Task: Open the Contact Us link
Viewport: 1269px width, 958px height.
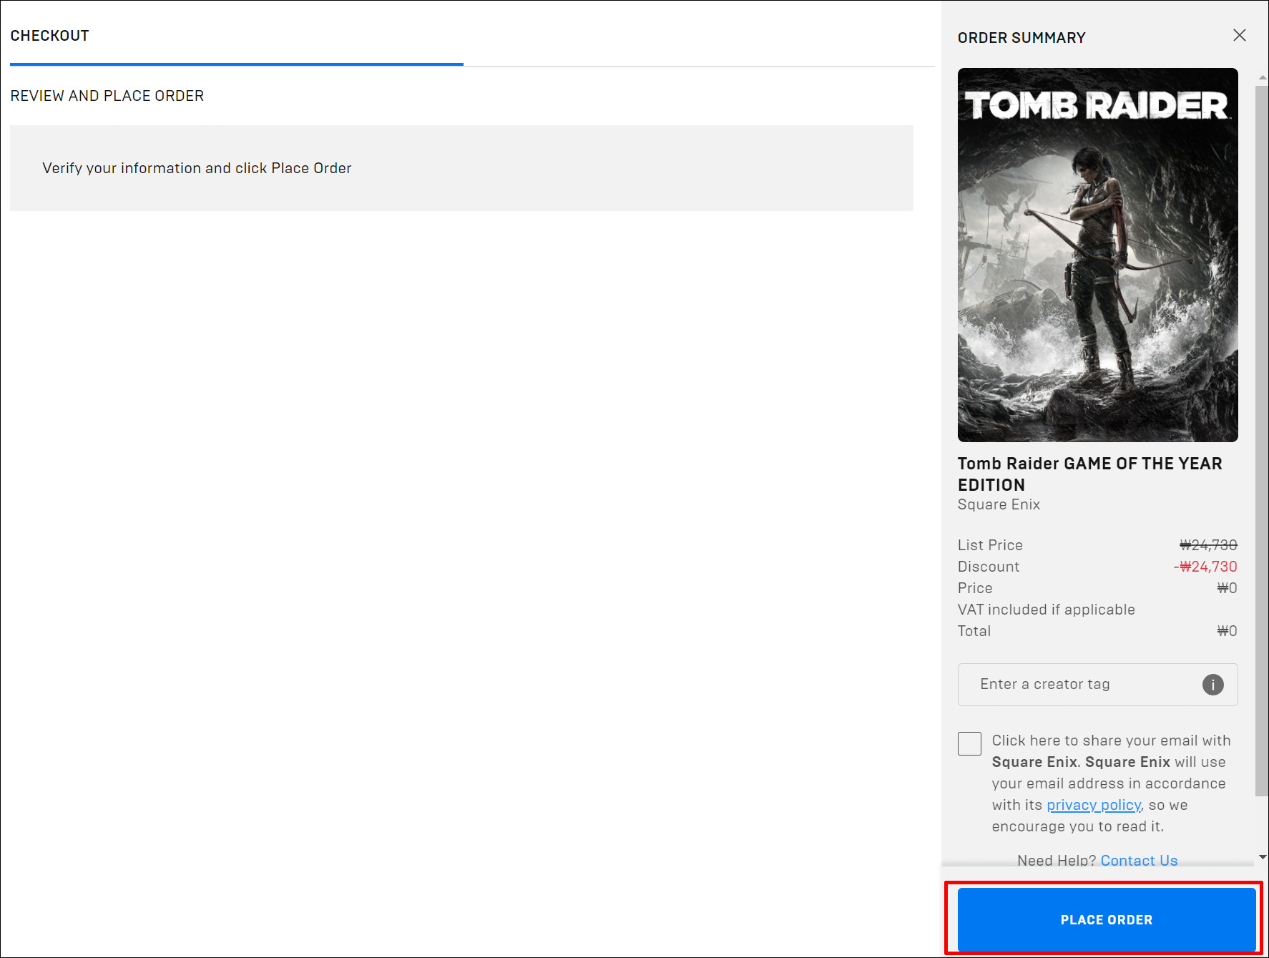Action: tap(1139, 860)
